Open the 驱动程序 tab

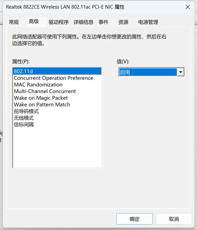[x=59, y=22]
